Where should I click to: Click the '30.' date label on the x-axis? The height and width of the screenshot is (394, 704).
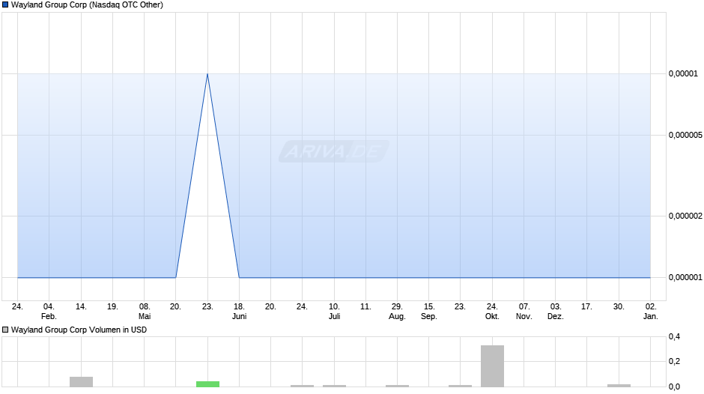click(619, 307)
